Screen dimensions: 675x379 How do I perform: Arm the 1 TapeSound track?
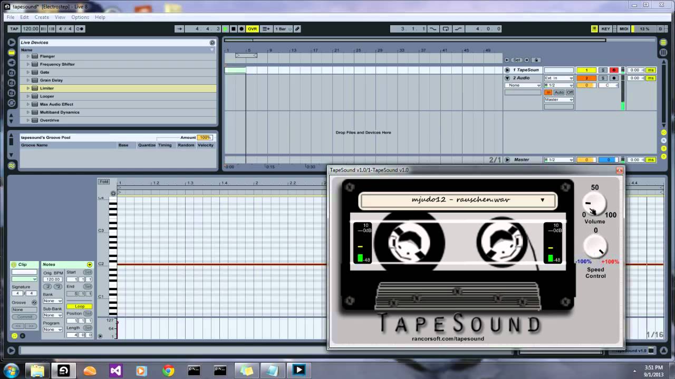[x=613, y=70]
